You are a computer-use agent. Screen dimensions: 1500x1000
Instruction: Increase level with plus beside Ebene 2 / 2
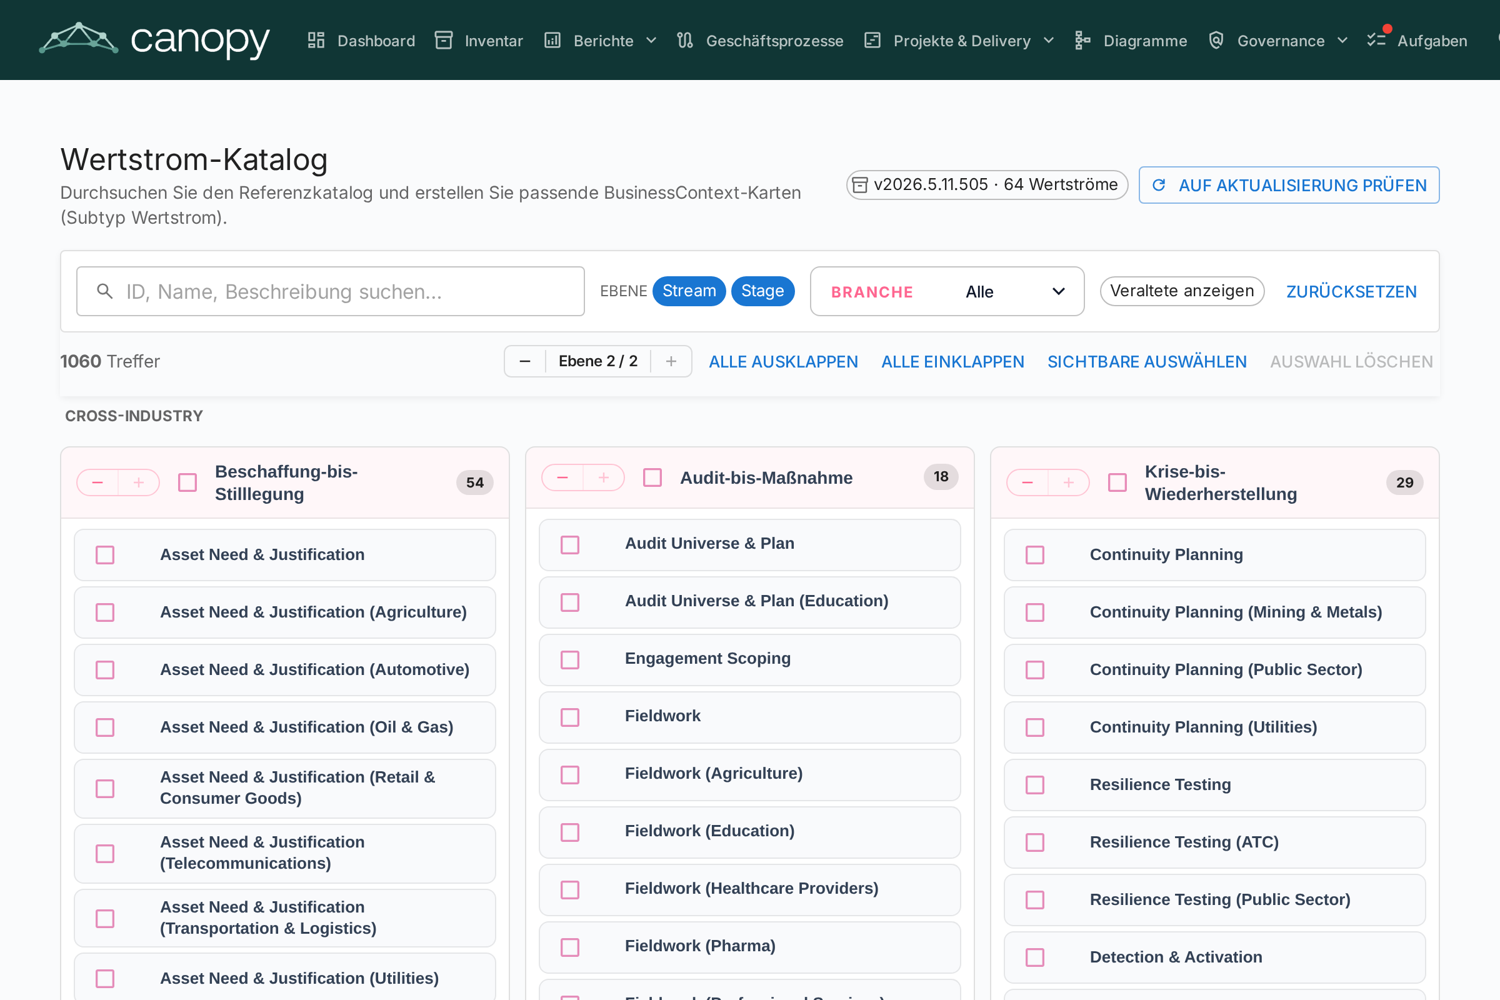pyautogui.click(x=671, y=362)
